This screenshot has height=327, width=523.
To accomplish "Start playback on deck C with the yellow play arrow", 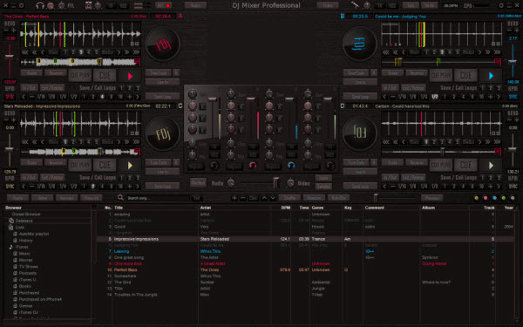I will click(x=130, y=165).
